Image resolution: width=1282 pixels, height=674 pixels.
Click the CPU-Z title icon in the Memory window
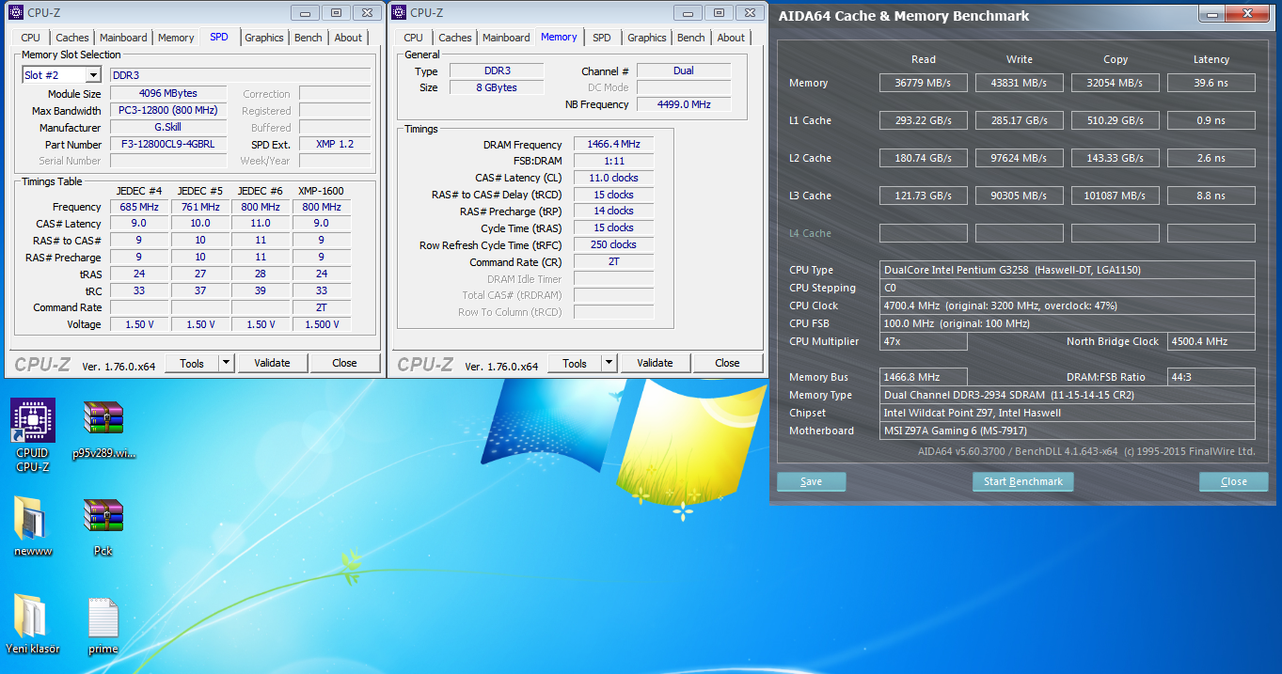point(399,12)
